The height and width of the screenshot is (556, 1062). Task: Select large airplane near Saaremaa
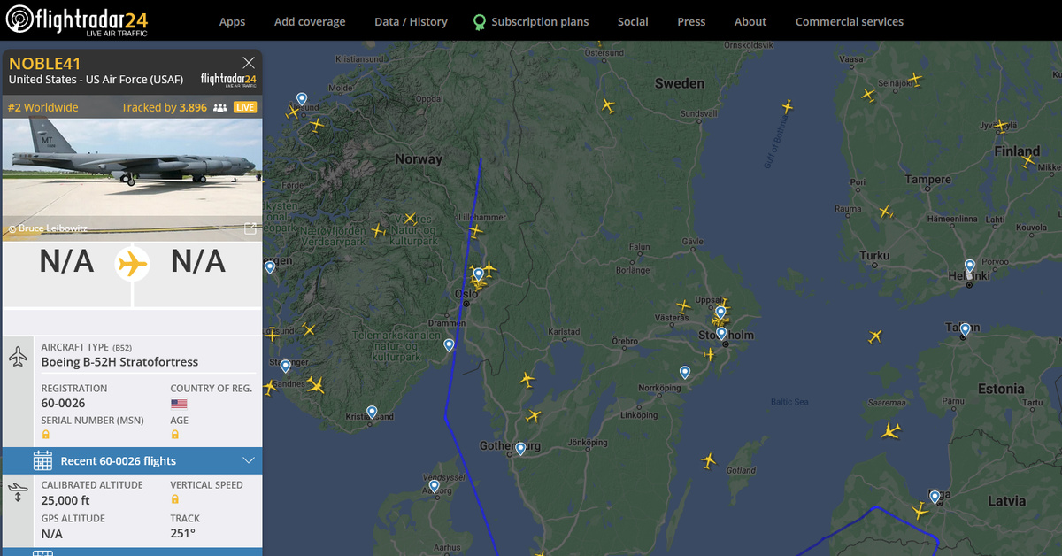coord(891,430)
